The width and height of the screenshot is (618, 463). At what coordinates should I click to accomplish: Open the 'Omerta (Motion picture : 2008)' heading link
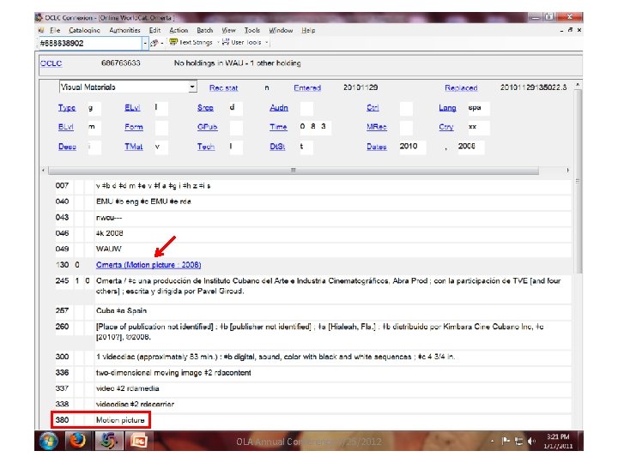pyautogui.click(x=148, y=265)
